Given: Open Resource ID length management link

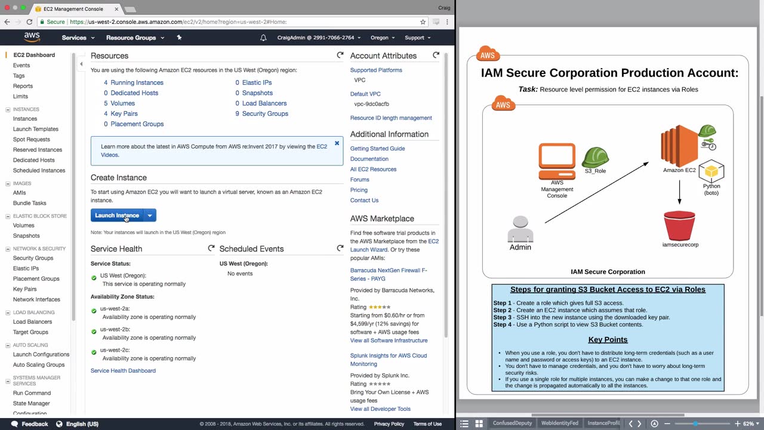Looking at the screenshot, I should (x=391, y=118).
